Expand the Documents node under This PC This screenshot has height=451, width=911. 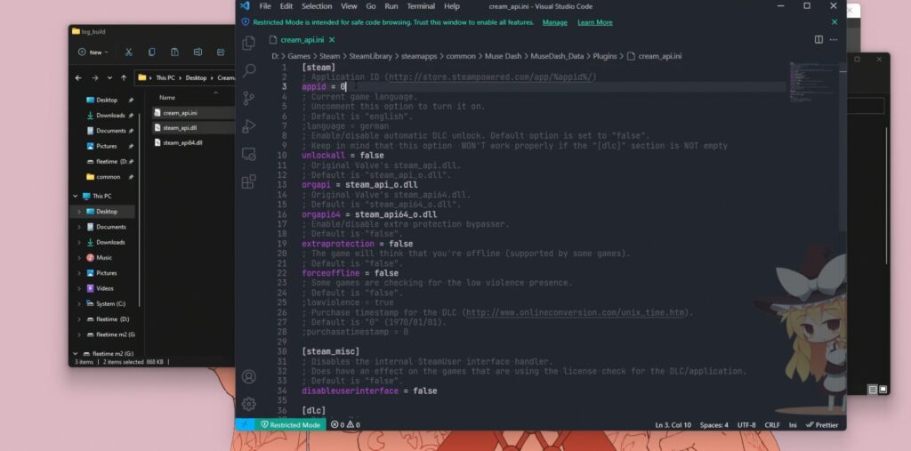(79, 227)
